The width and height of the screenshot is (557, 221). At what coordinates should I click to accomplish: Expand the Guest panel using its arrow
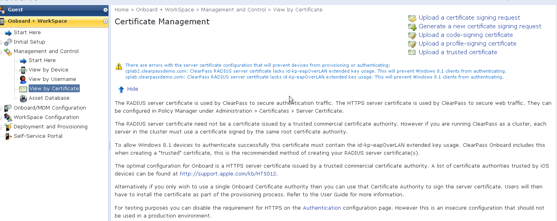tap(105, 10)
